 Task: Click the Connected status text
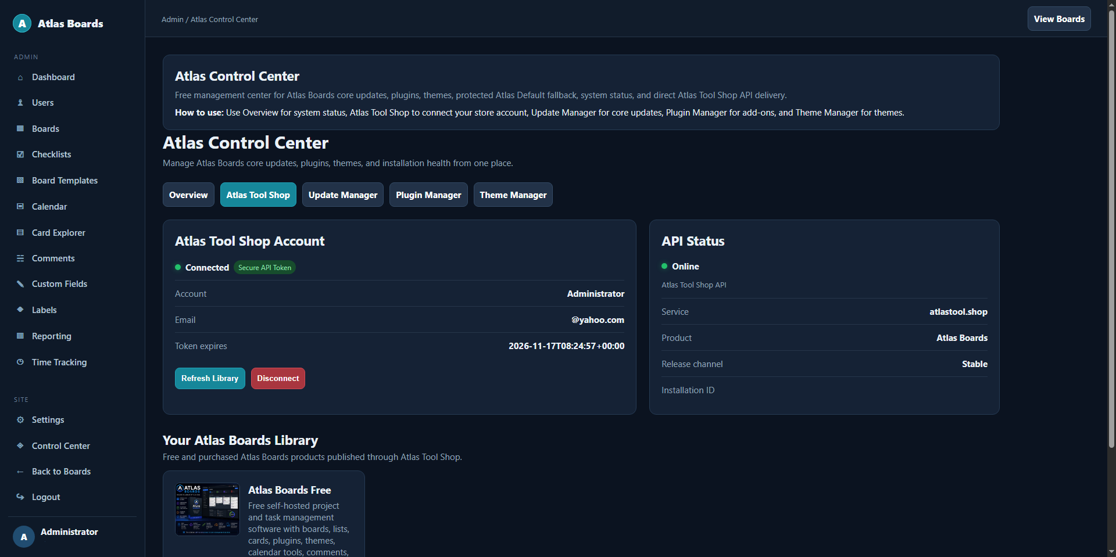(x=207, y=268)
